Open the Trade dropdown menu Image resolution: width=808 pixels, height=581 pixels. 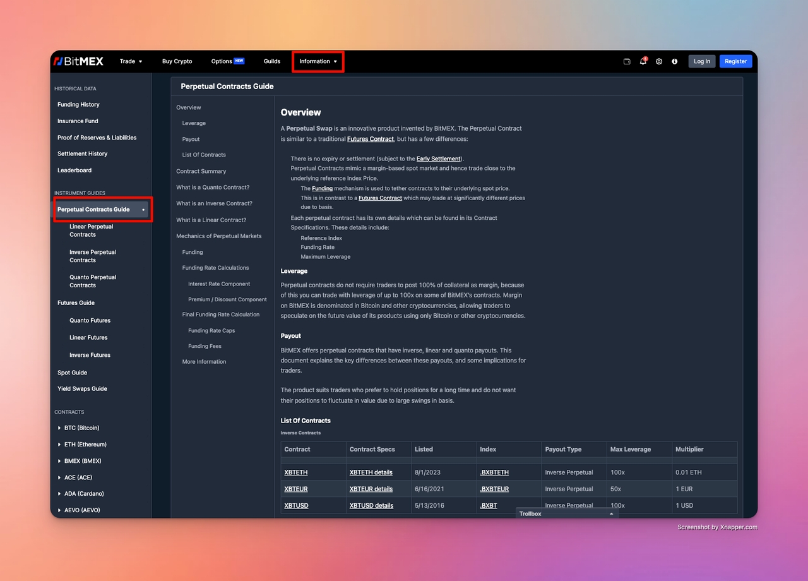(x=131, y=61)
